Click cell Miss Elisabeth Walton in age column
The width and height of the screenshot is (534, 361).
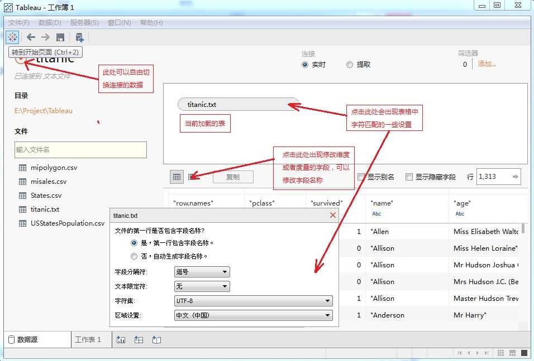coord(485,231)
